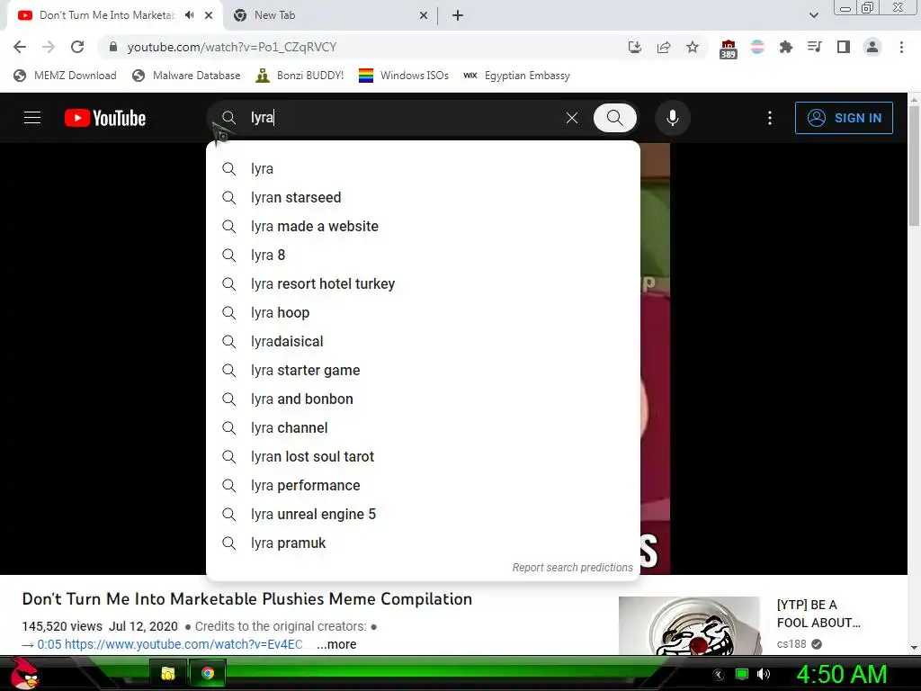The image size is (921, 691).
Task: Choose 'lyra starter game' suggestion
Action: tap(423, 370)
